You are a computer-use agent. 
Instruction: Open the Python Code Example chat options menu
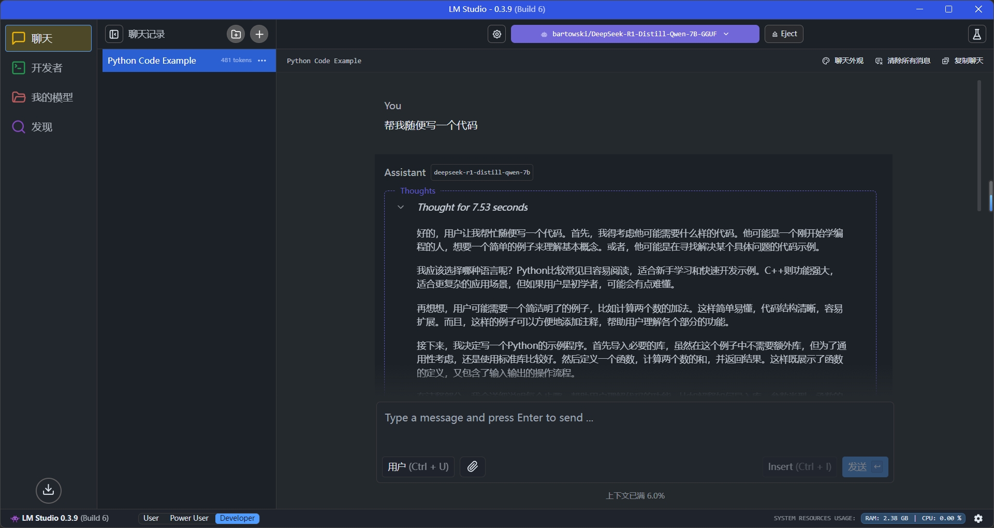[262, 61]
